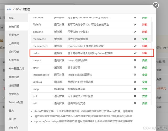Select the opcache extension name
168x131 pixels.
38,32
